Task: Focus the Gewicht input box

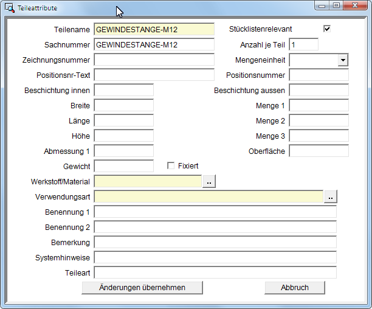Action: click(x=124, y=166)
